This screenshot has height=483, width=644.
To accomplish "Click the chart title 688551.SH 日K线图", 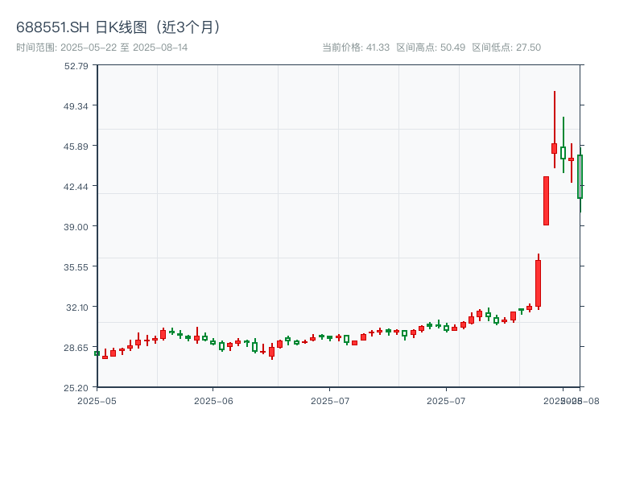I will point(118,27).
